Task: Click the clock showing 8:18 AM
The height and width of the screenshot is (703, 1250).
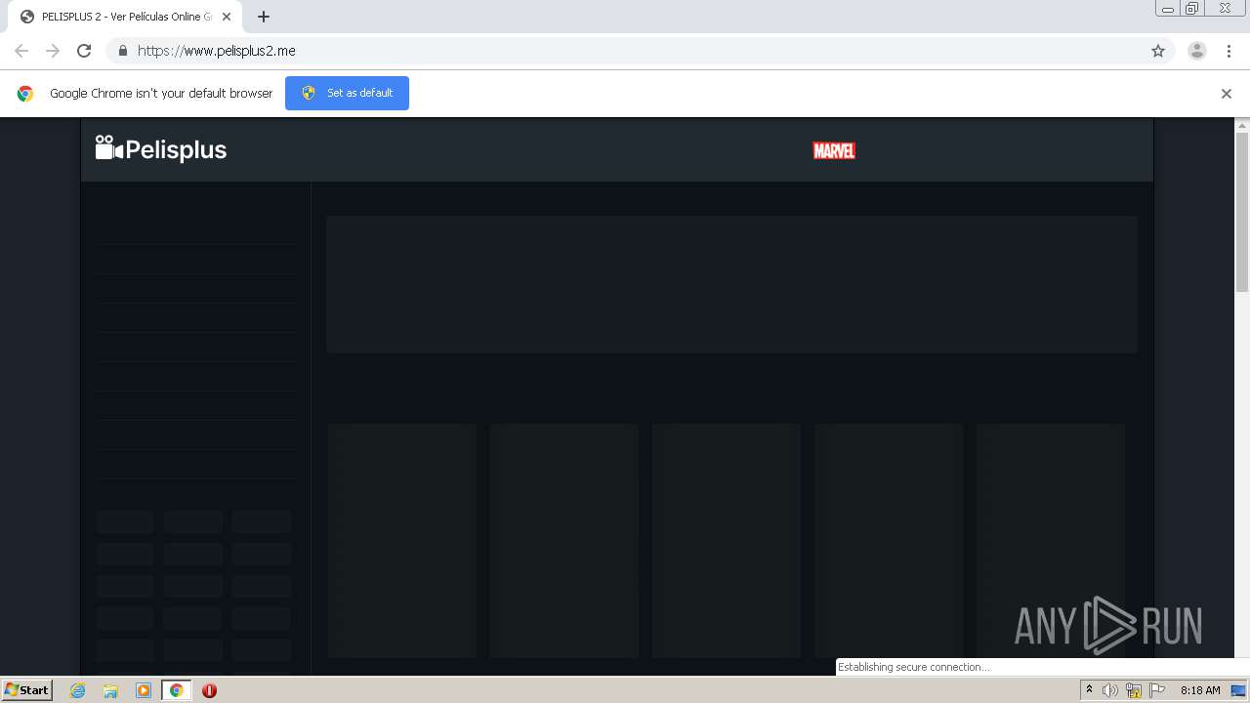Action: pyautogui.click(x=1200, y=690)
